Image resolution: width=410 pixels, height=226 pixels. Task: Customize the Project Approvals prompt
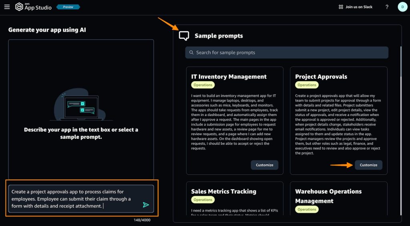(368, 165)
